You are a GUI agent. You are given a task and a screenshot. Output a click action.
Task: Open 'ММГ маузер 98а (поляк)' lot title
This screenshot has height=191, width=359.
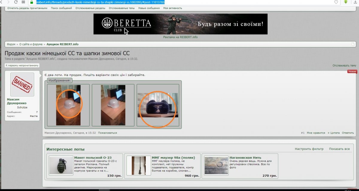pyautogui.click(x=173, y=158)
